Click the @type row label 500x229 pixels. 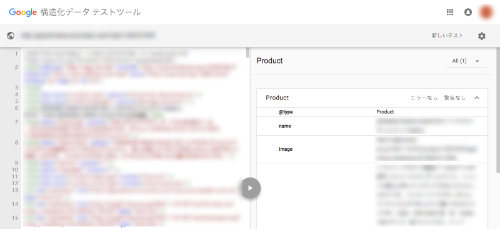tap(286, 112)
